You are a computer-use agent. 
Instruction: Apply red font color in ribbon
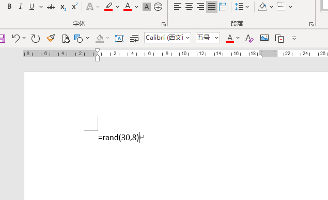coord(128,7)
